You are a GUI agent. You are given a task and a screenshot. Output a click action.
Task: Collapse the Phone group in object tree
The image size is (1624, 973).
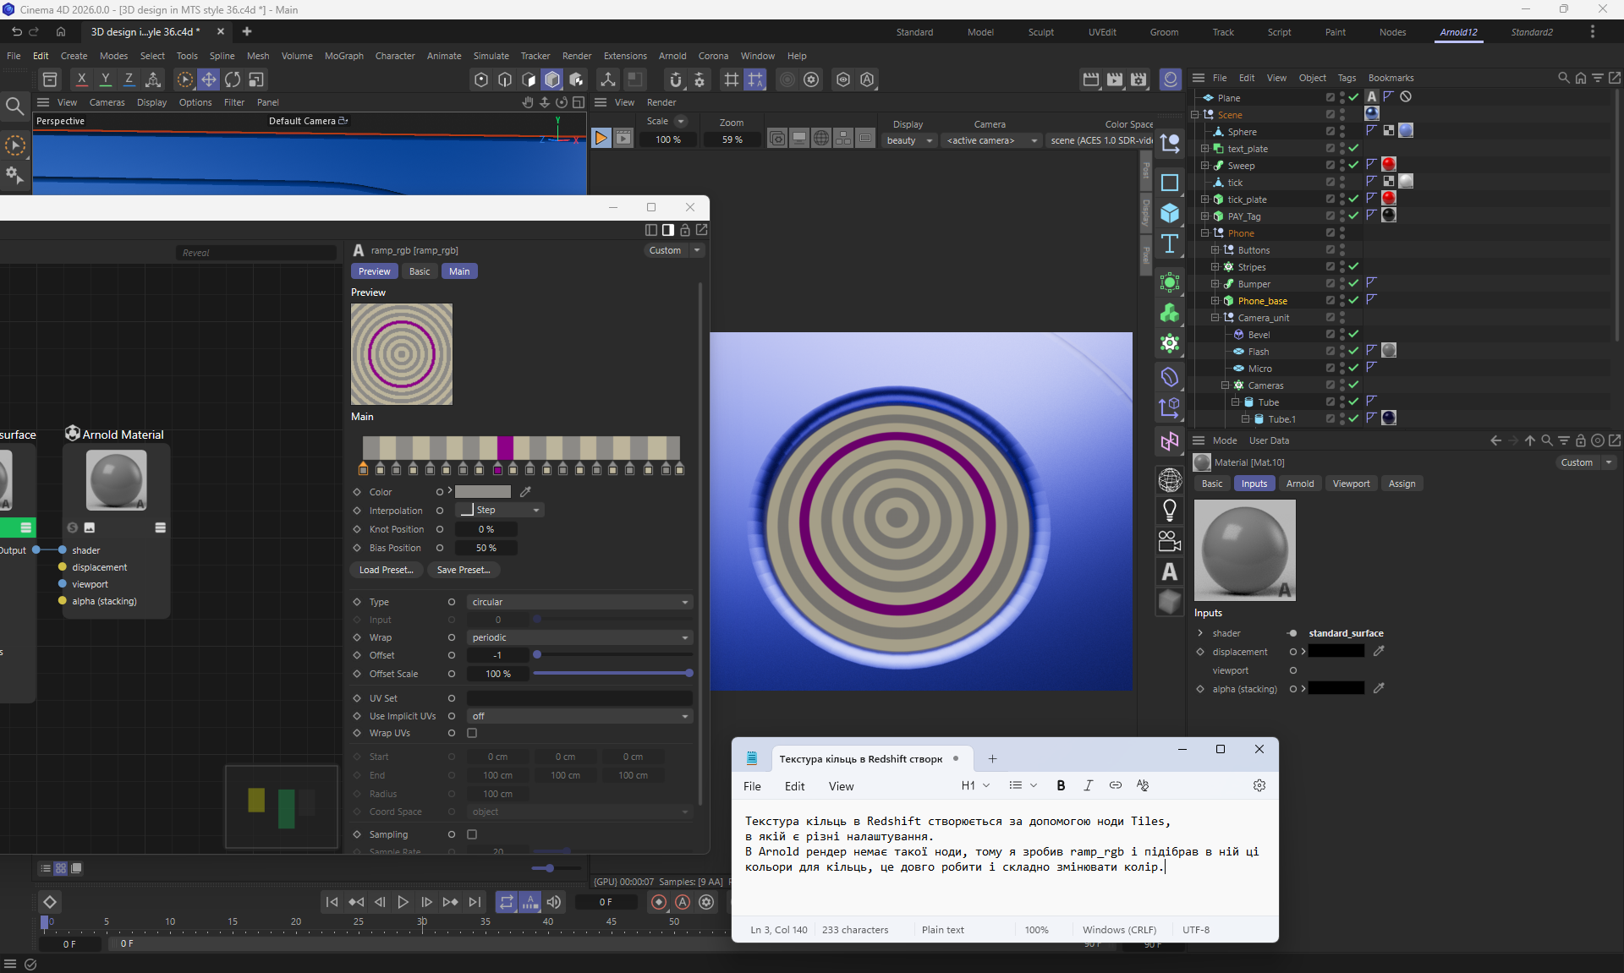coord(1204,233)
